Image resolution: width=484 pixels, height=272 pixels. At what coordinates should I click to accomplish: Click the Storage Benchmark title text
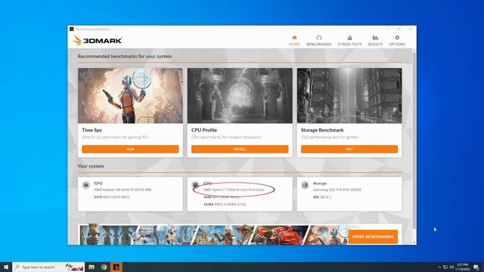(322, 130)
